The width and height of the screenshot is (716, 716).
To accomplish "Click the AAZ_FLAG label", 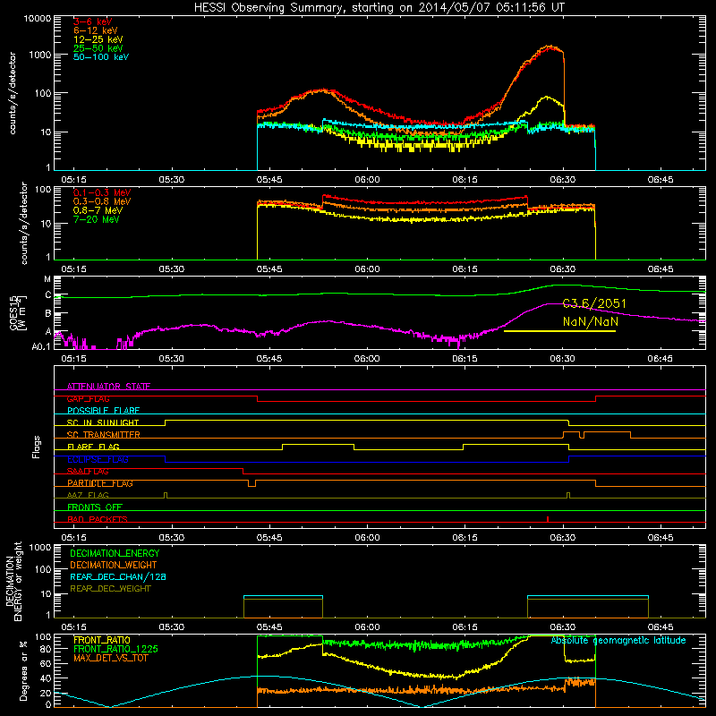I will (x=88, y=495).
